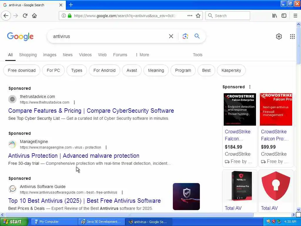
Task: Expand the More search categories dropdown
Action: 142,55
